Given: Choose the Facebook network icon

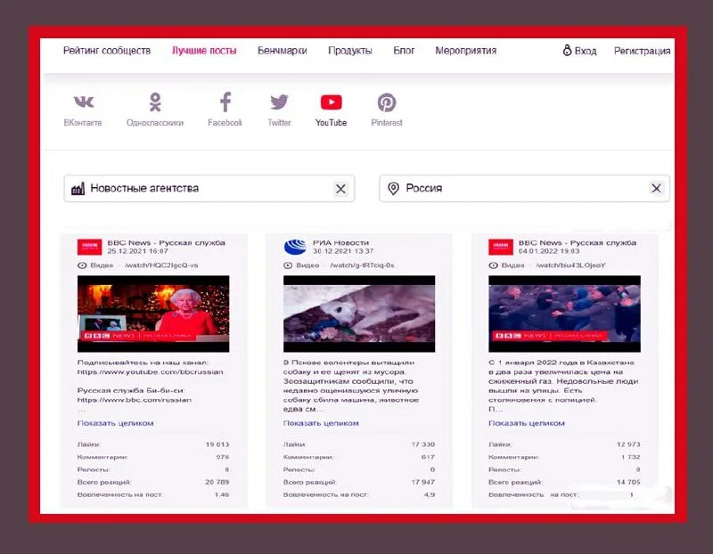Looking at the screenshot, I should [x=225, y=102].
